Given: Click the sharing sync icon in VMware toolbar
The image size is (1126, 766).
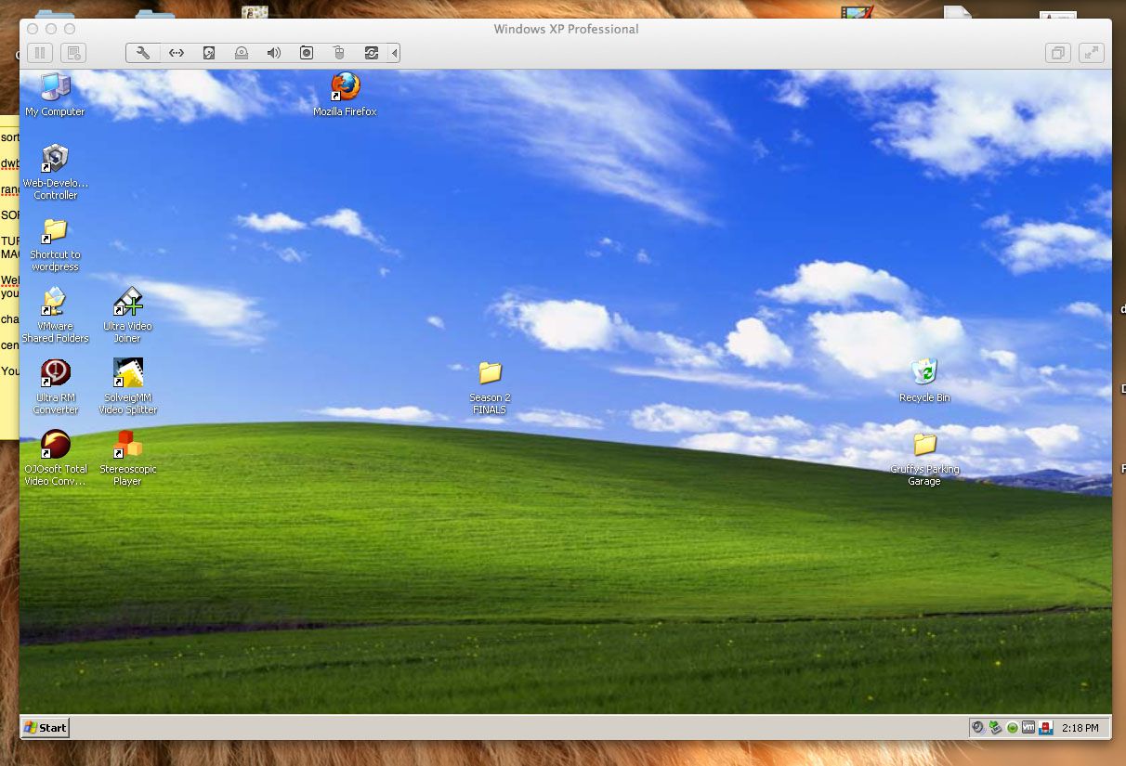Looking at the screenshot, I should 372,53.
